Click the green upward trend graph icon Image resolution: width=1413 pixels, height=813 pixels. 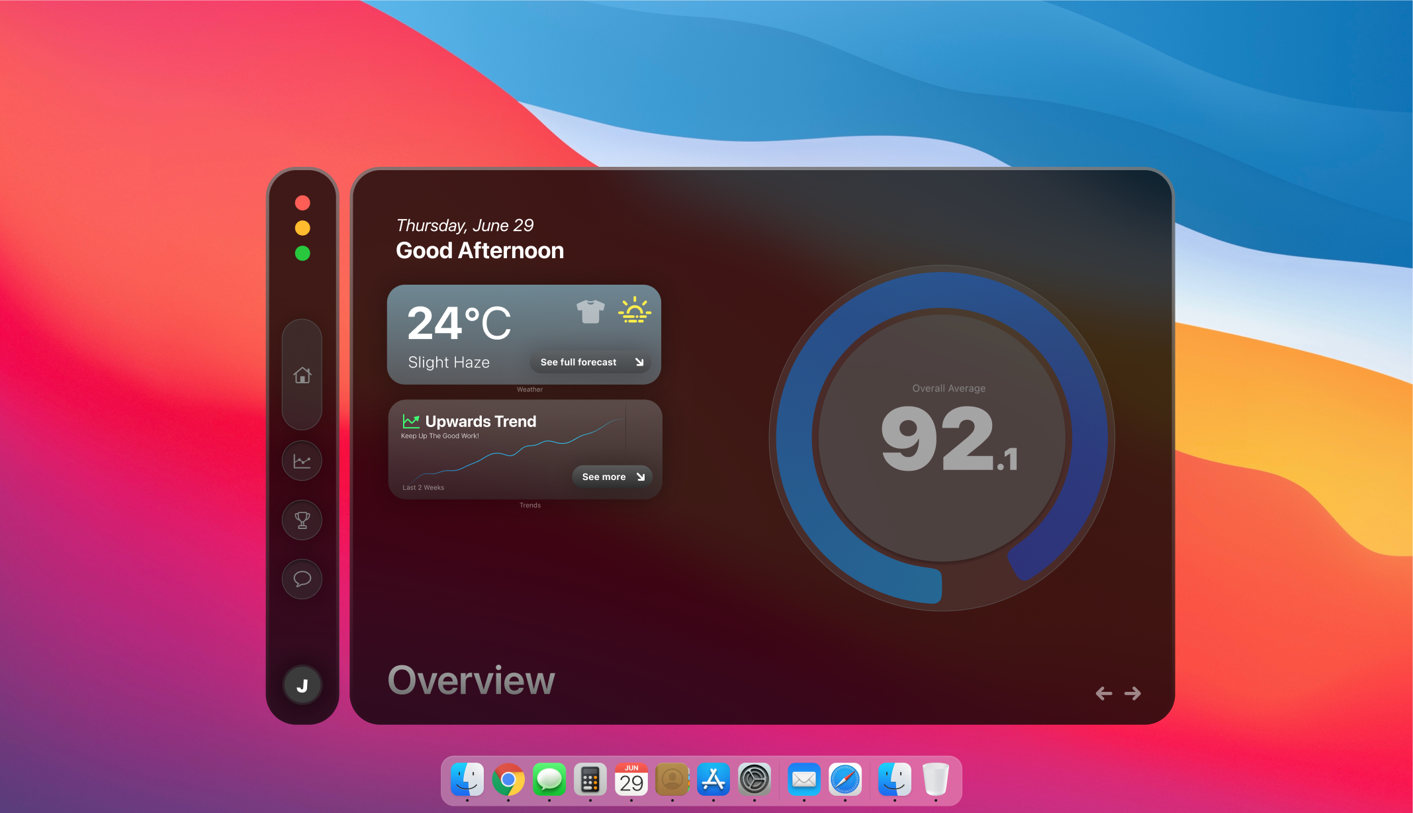point(411,420)
